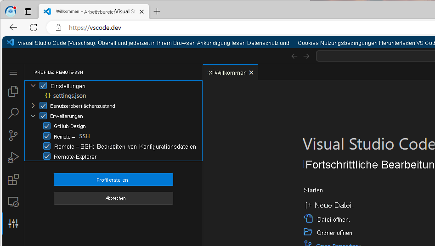Collapse the Erweiterungen tree node
Screen dimensions: 435x246
tap(33, 116)
